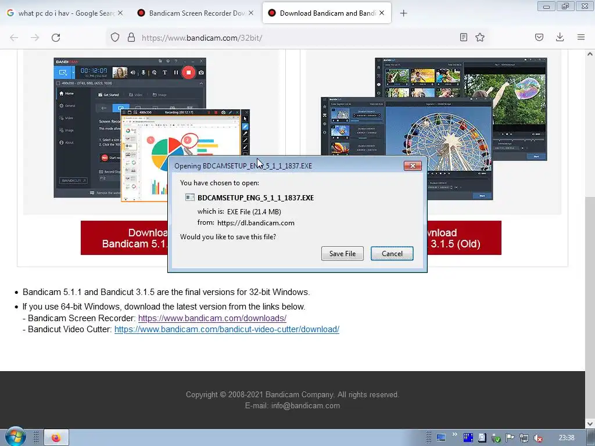Go back to the previous page

pos(14,38)
